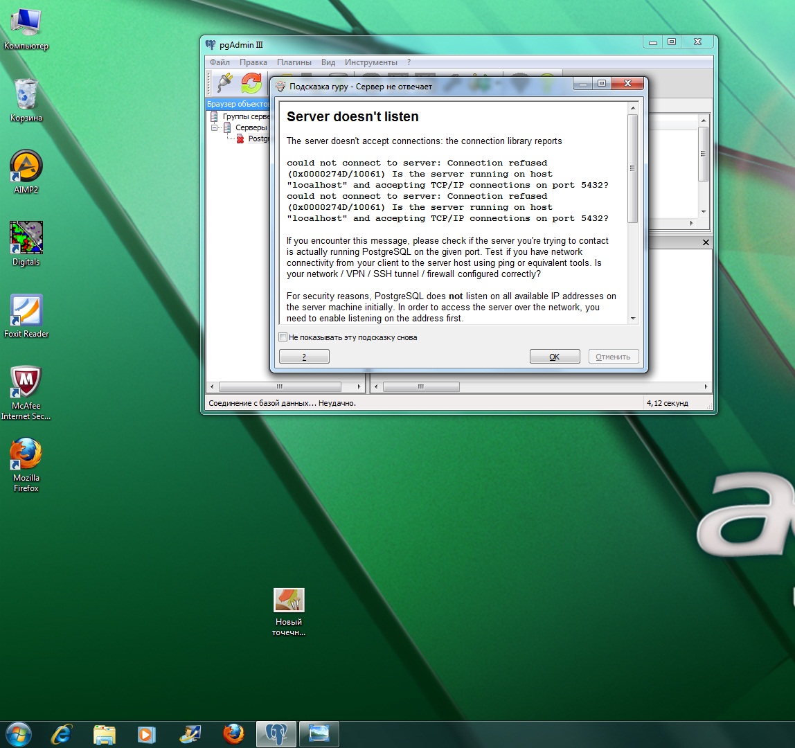Click the '?' help button in dialog
Screen dimensions: 795x748
click(304, 357)
